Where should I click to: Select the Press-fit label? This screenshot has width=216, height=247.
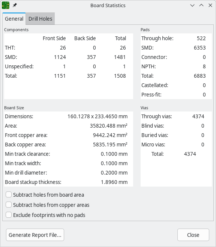click(151, 95)
